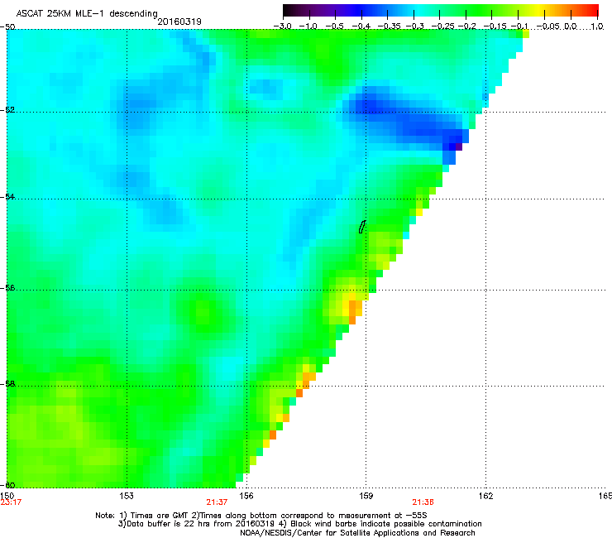Click the 162 longitude axis label

coord(486,496)
